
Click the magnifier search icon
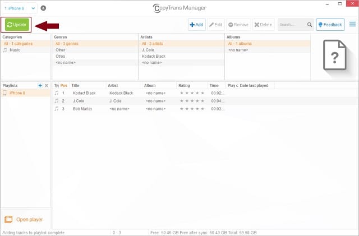[x=310, y=25]
